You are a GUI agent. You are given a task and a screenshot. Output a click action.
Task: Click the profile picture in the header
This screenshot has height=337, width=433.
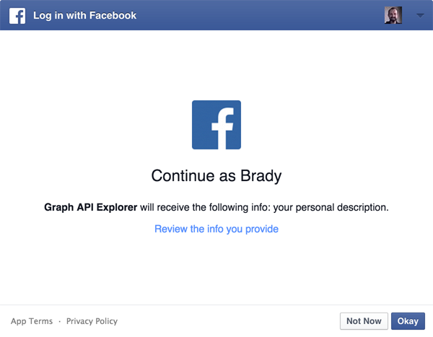click(x=393, y=15)
